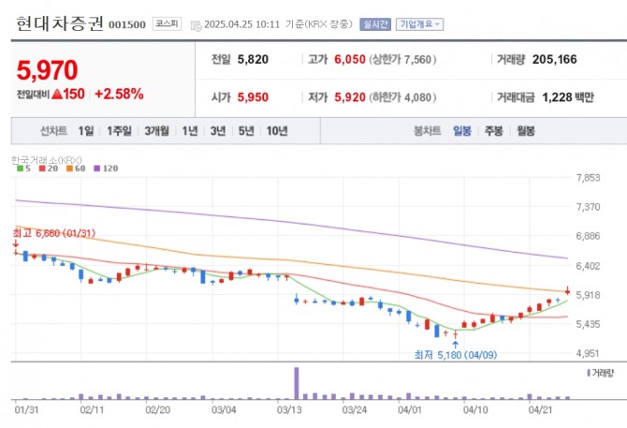Click the 04/21 date axis label
Image resolution: width=627 pixels, height=428 pixels.
(x=540, y=410)
